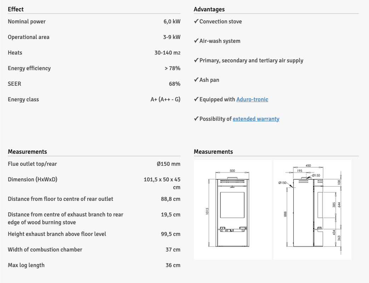Click the checkmark before Equipped with Aduro-tronic

[196, 100]
